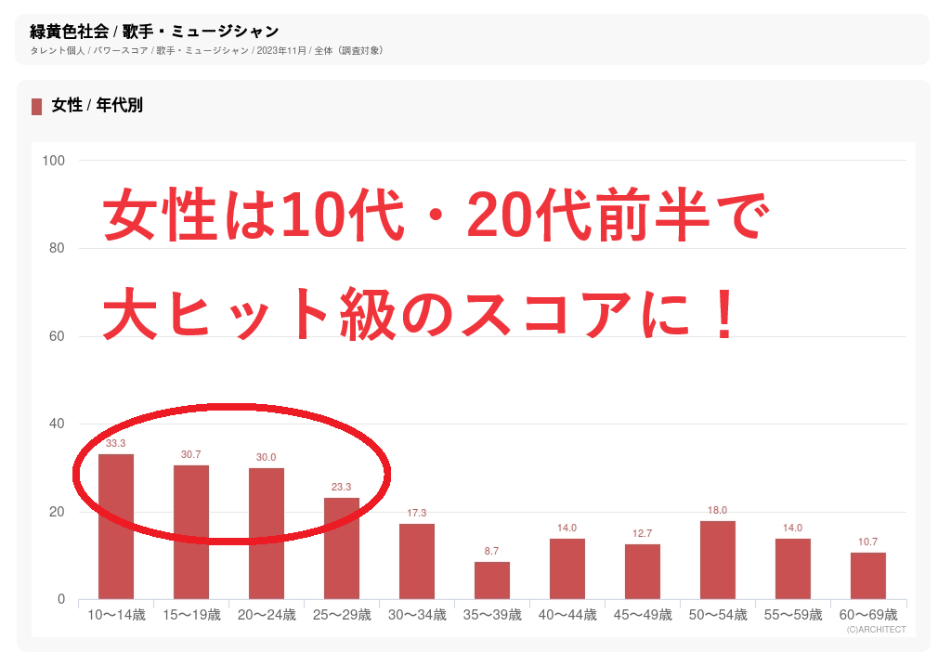Click the 10〜14歳 x-axis label
Screen dimensions: 951x666
coord(116,615)
